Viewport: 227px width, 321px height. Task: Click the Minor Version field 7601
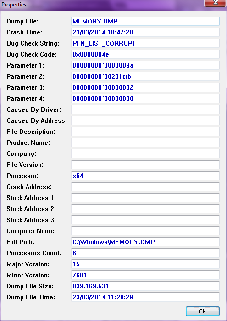pyautogui.click(x=145, y=275)
